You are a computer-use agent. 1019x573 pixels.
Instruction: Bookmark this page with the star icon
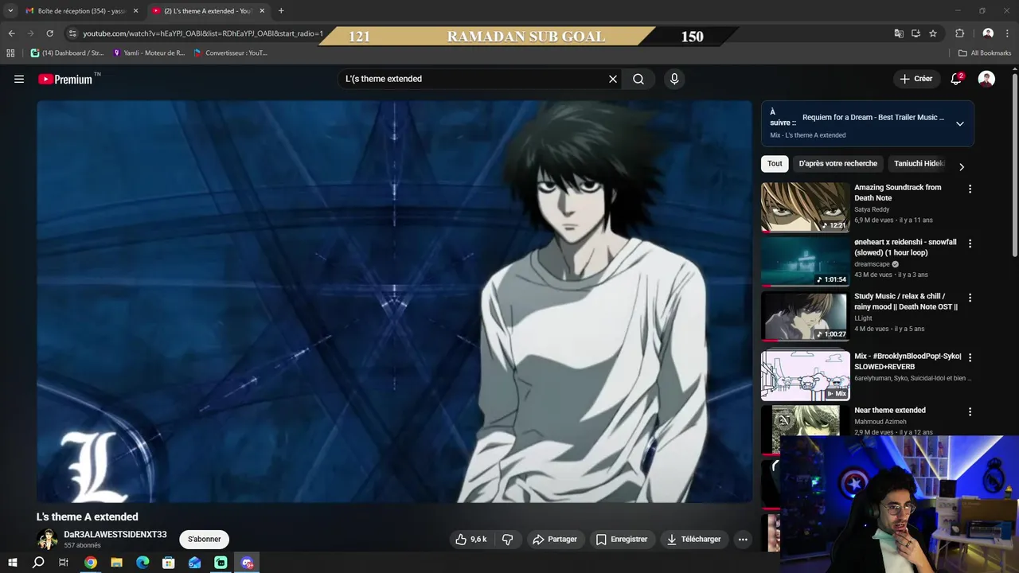[933, 33]
